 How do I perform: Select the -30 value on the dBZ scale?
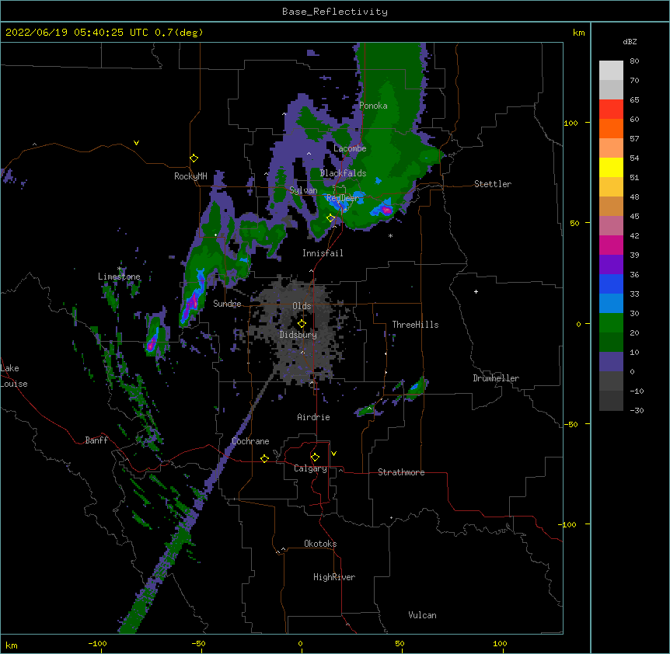point(637,410)
